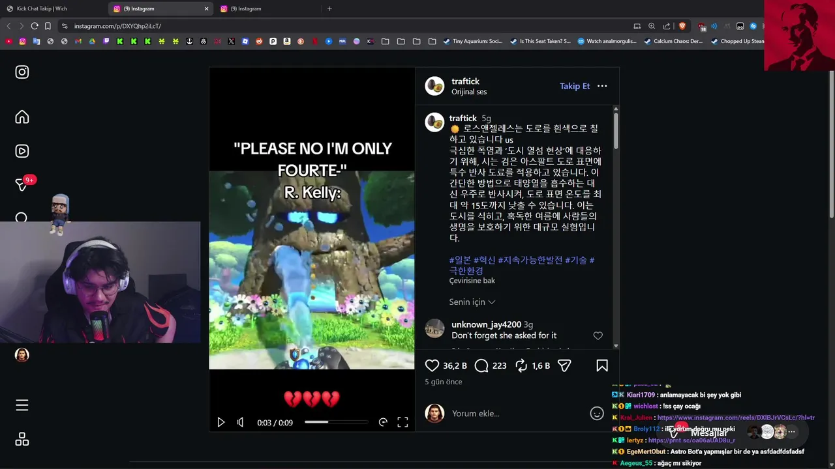
Task: Open traftick username in post header
Action: [465, 81]
